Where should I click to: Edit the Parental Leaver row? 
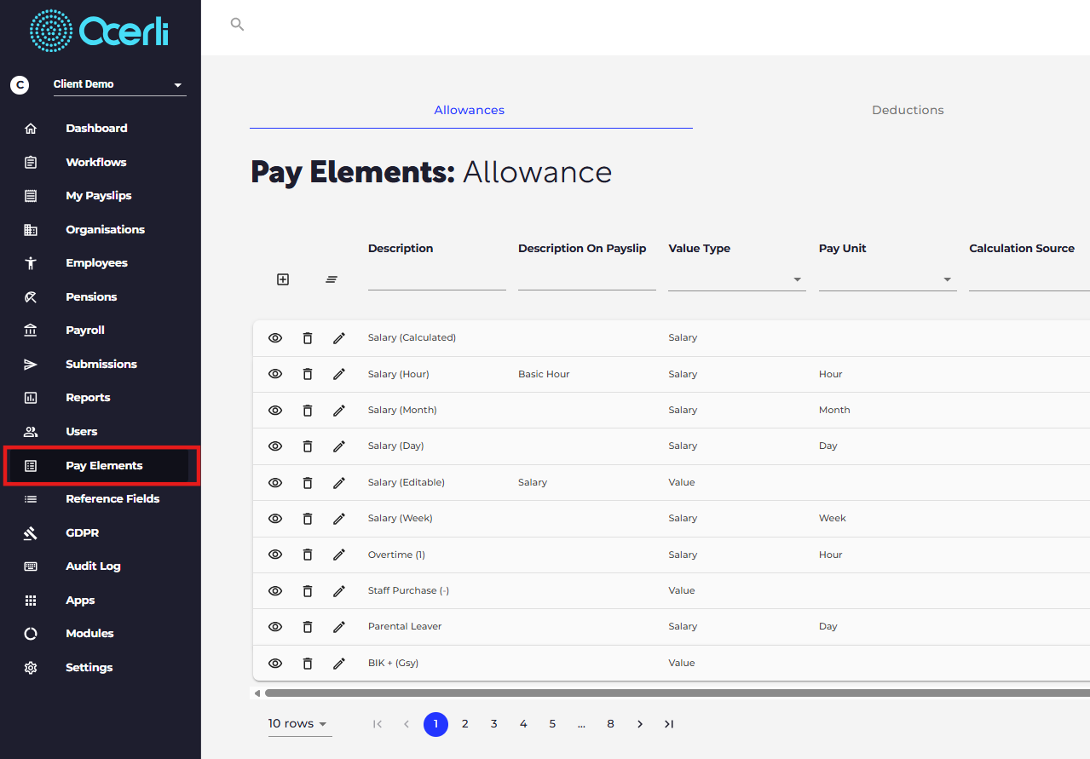click(x=339, y=627)
